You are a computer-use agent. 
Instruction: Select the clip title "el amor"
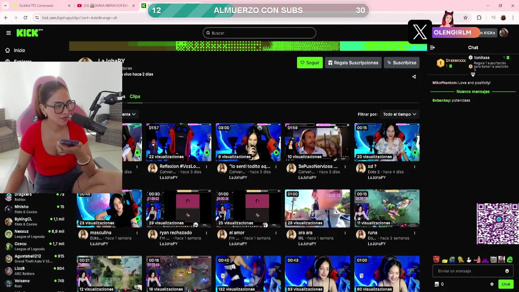point(237,233)
